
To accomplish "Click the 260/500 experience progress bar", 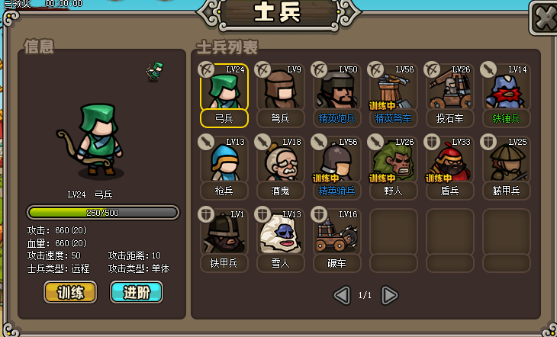I will pyautogui.click(x=103, y=213).
